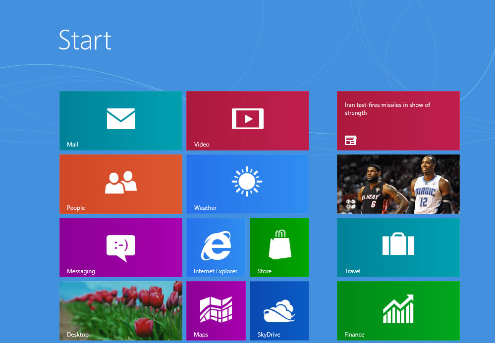Open the Maps tile

[x=216, y=311]
